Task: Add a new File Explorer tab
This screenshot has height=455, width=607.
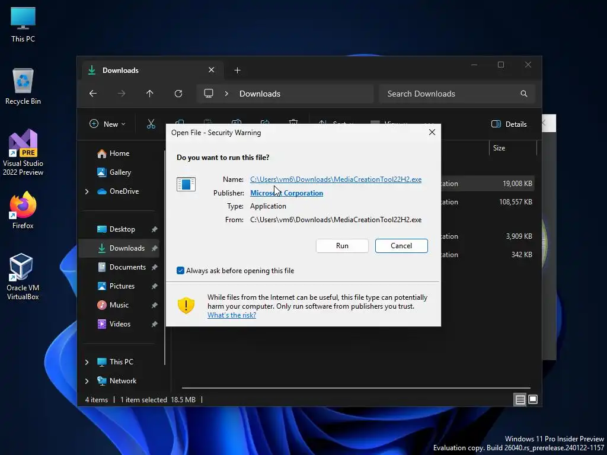Action: pyautogui.click(x=237, y=70)
